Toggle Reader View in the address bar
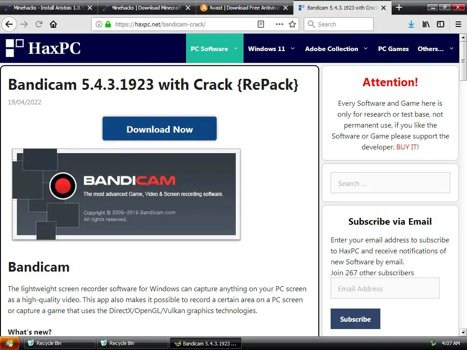 [x=260, y=24]
